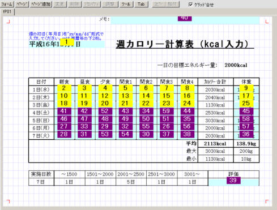Screen dimensions: 277x210
Task: Click the 2000kcal target energy value
Action: click(236, 66)
